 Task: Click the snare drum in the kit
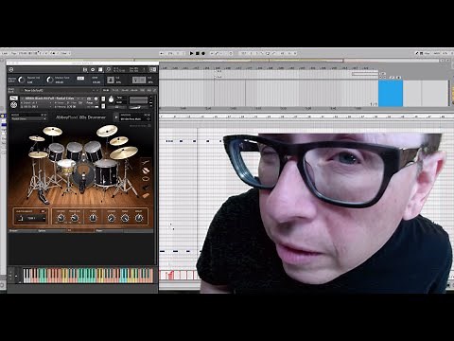[x=66, y=167]
